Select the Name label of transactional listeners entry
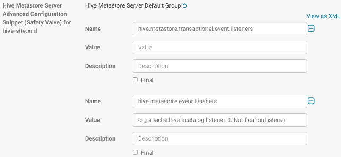This screenshot has height=157, width=341. click(x=93, y=29)
